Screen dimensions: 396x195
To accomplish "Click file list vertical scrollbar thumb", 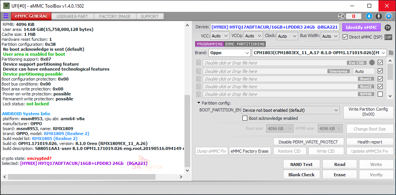I will pos(390,71).
